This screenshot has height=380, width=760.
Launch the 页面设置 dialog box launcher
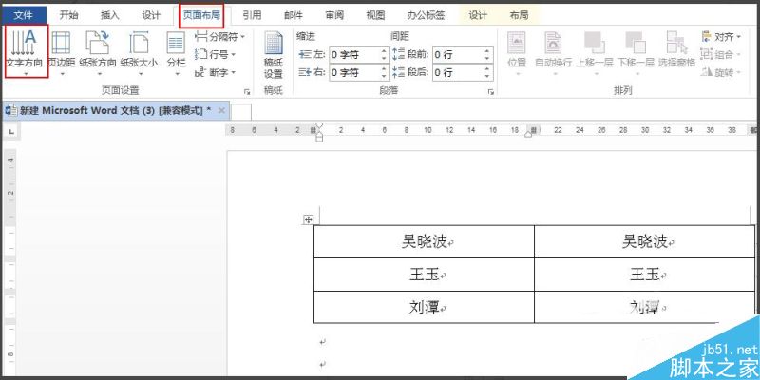click(x=247, y=91)
